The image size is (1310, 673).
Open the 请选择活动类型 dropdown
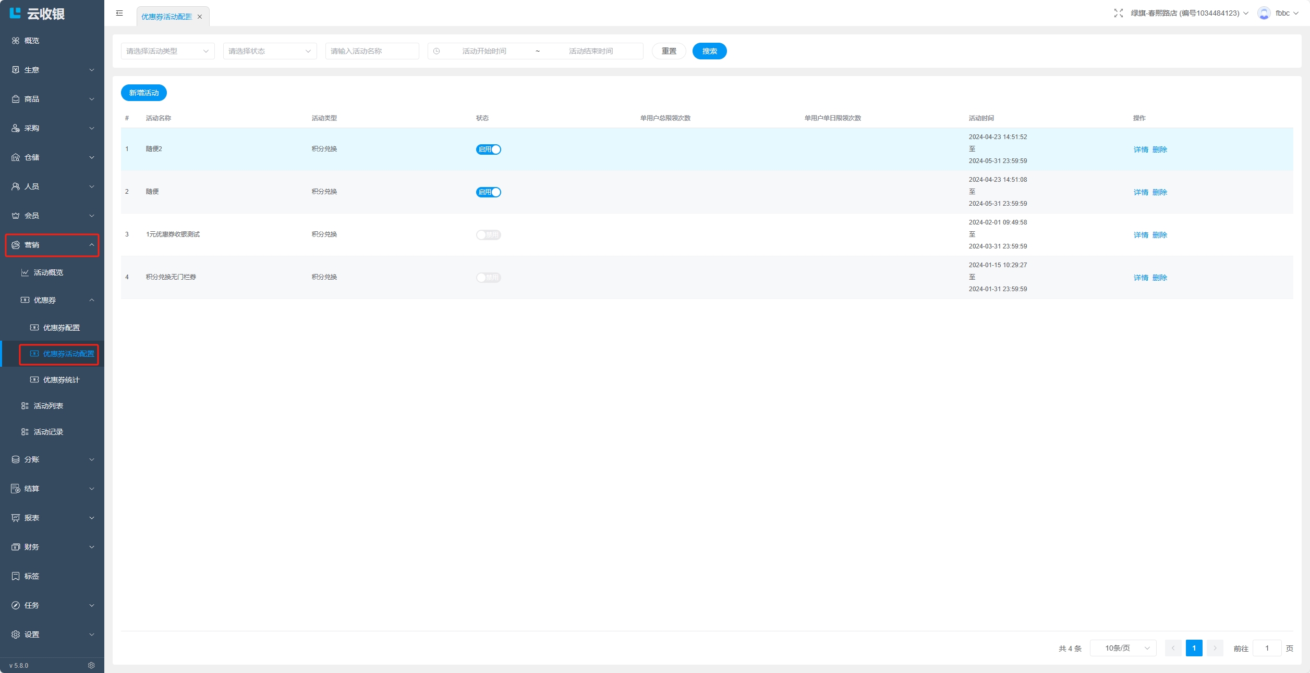point(167,51)
